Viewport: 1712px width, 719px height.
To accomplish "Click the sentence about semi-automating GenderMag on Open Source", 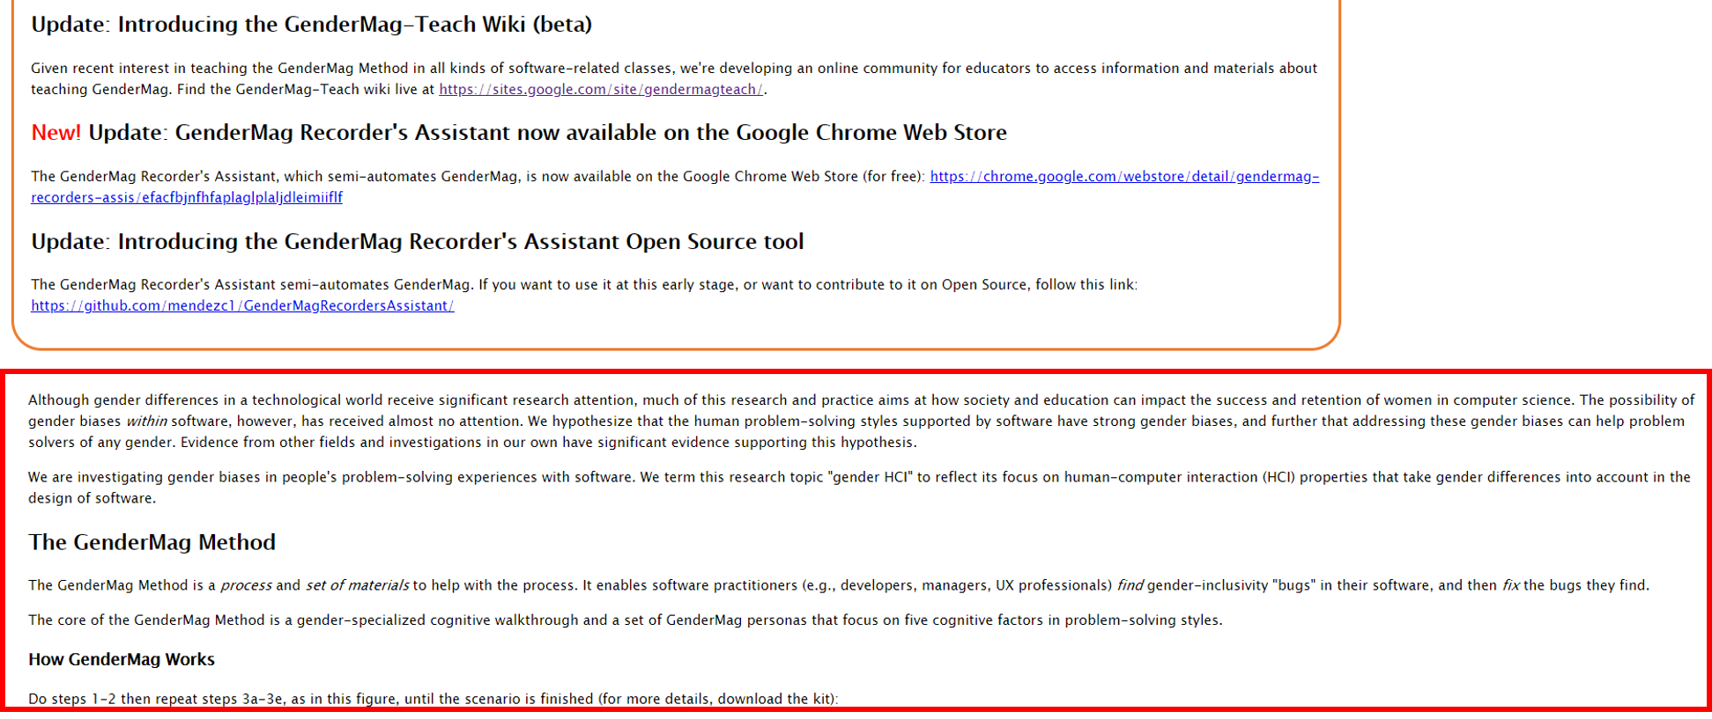I will click(x=583, y=285).
